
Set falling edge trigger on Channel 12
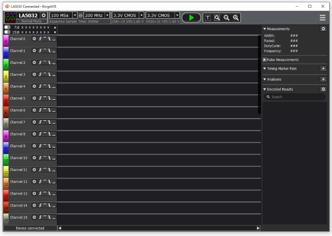tap(49, 182)
